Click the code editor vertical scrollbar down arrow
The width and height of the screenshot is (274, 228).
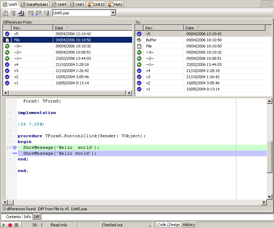point(269,197)
